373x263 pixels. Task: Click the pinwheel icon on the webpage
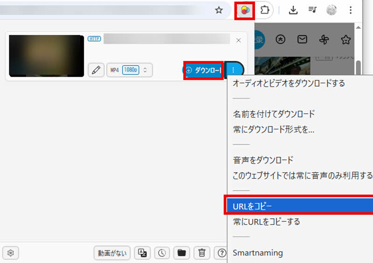pos(324,40)
